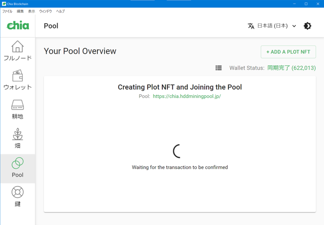This screenshot has width=324, height=225.
Task: Open the ウィンドウ menu
Action: (46, 11)
